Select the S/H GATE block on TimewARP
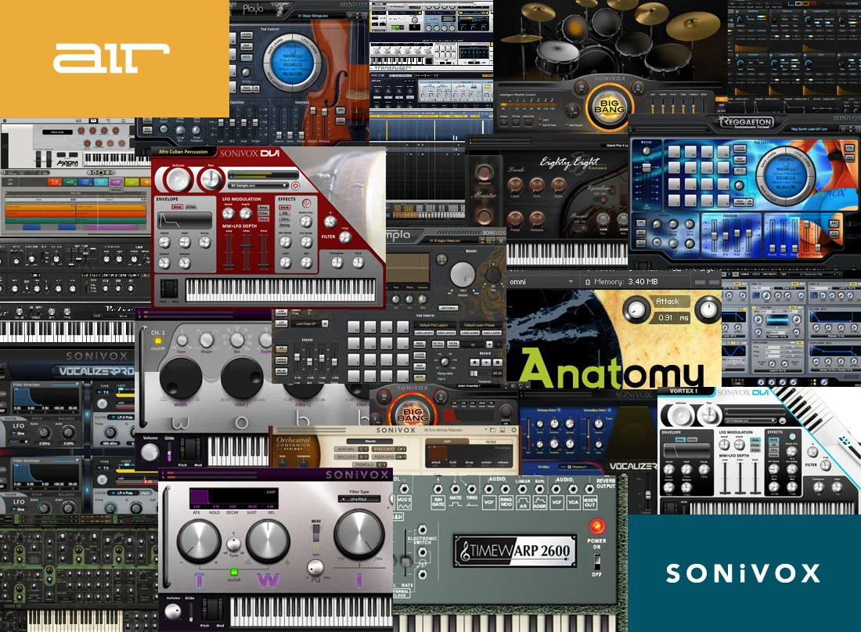This screenshot has width=861, height=632. coord(438,502)
